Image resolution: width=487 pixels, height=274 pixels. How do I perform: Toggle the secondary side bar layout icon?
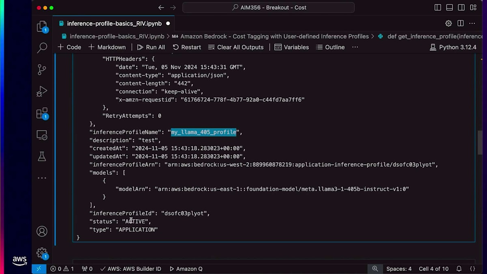coord(461,8)
